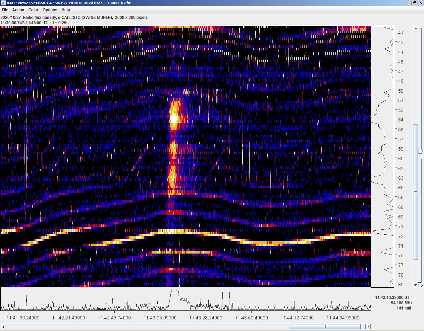Click time label 11:44:34.99000
Screen dimensions: 424x331
coord(343,318)
